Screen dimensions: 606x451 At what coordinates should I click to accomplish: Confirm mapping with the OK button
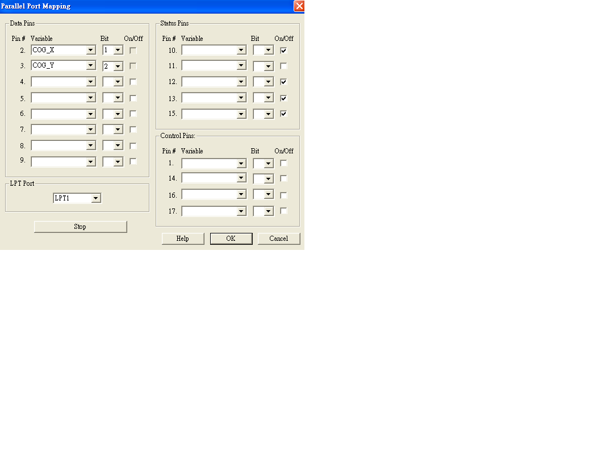pos(231,239)
